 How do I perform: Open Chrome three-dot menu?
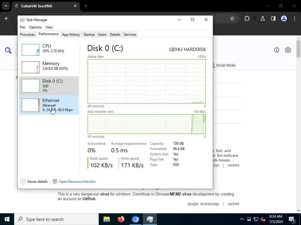295,18
